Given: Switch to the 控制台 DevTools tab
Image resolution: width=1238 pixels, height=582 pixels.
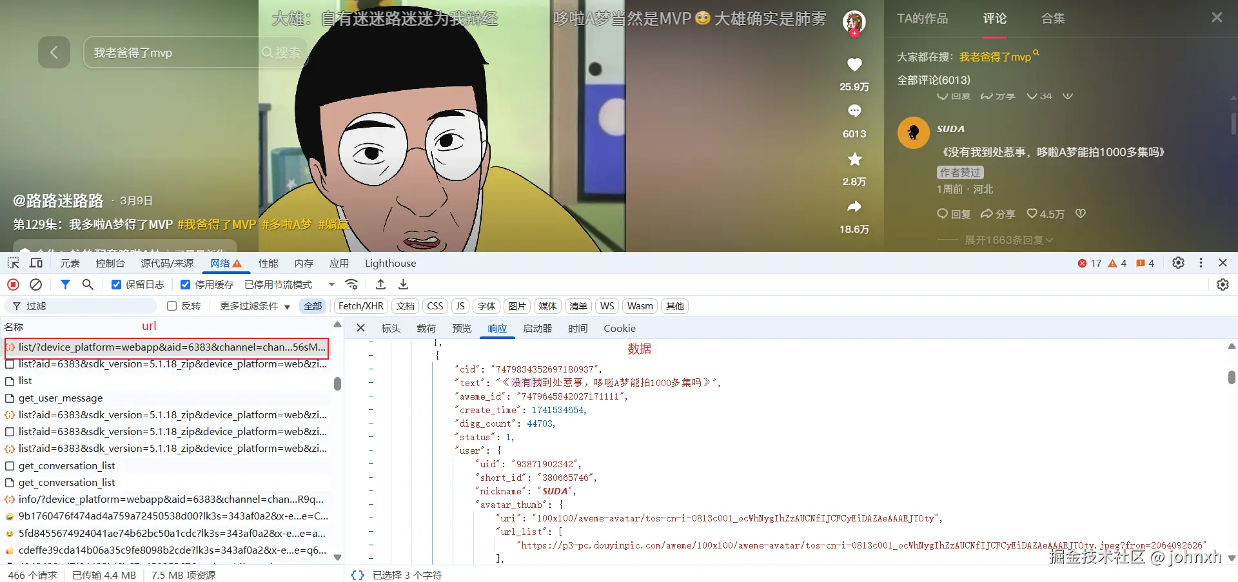Looking at the screenshot, I should [110, 263].
